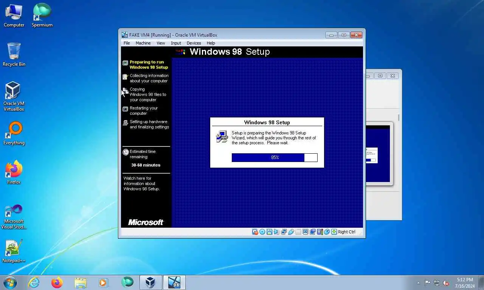This screenshot has height=290, width=484.
Task: Open the Devices menu
Action: click(x=194, y=43)
